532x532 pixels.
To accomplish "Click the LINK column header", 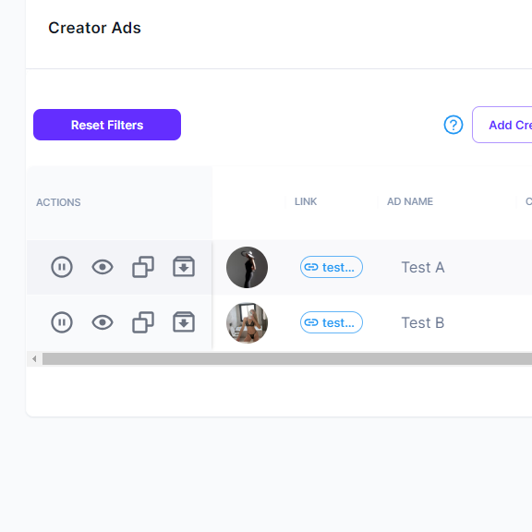I will [306, 201].
